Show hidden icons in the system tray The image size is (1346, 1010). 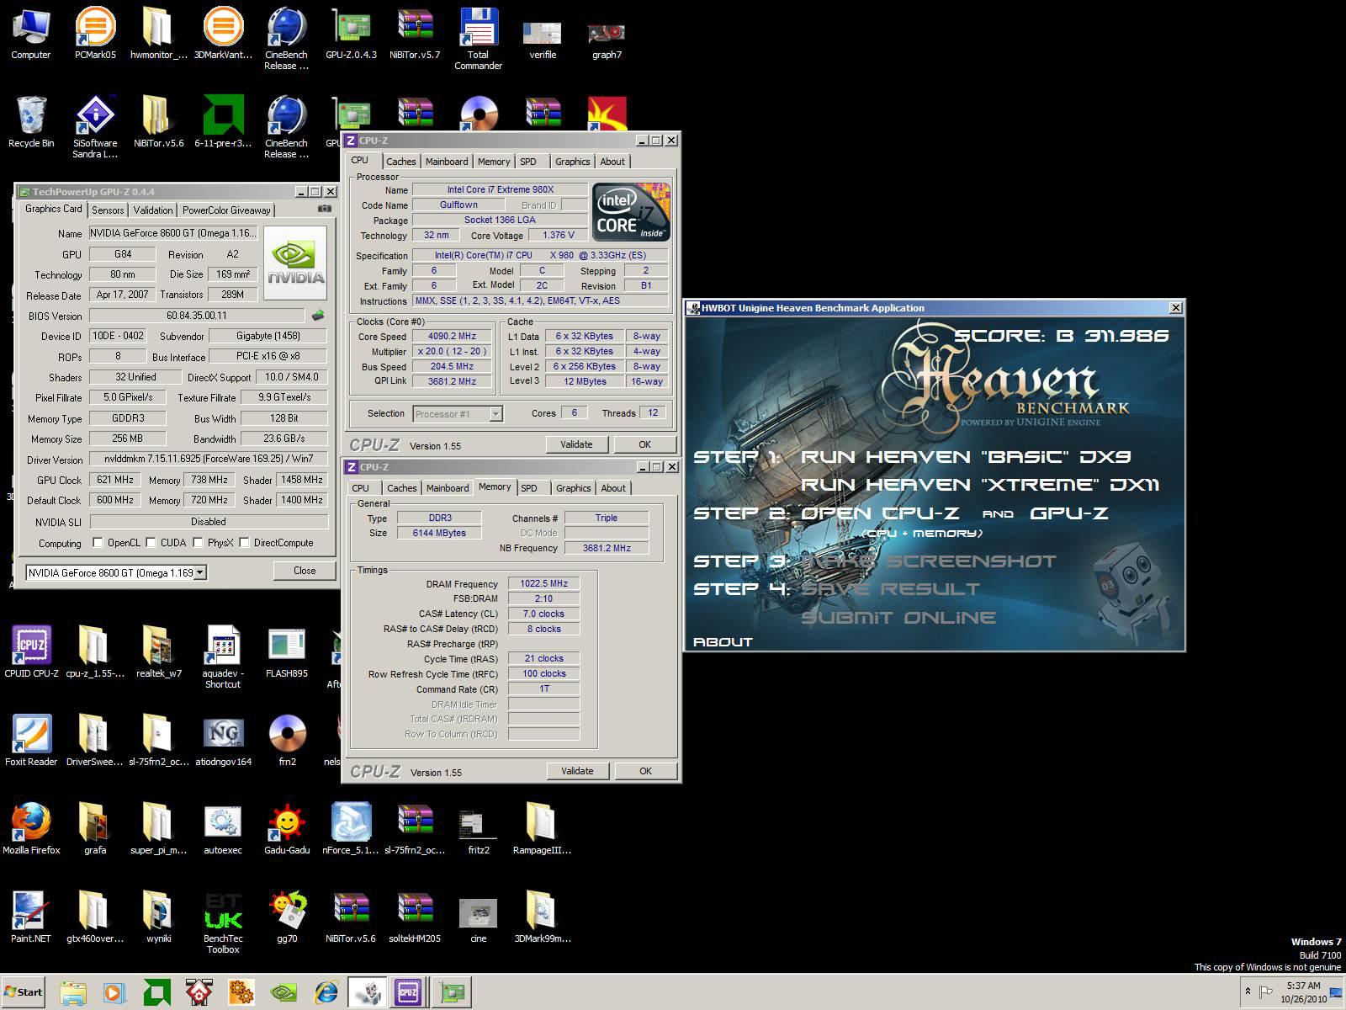[x=1248, y=991]
